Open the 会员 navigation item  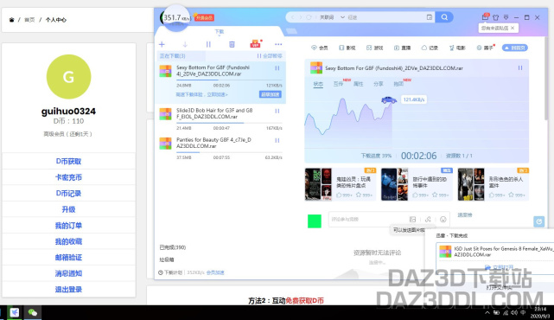coord(320,48)
